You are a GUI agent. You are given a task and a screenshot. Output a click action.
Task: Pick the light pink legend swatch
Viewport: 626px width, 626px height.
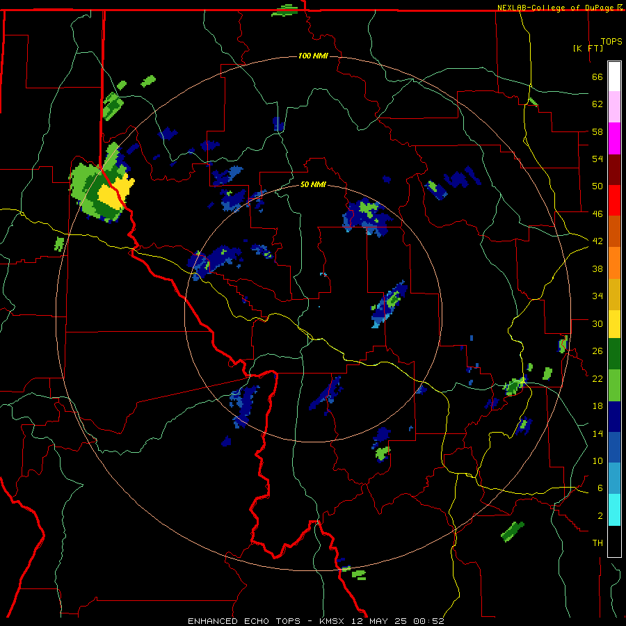tap(614, 107)
